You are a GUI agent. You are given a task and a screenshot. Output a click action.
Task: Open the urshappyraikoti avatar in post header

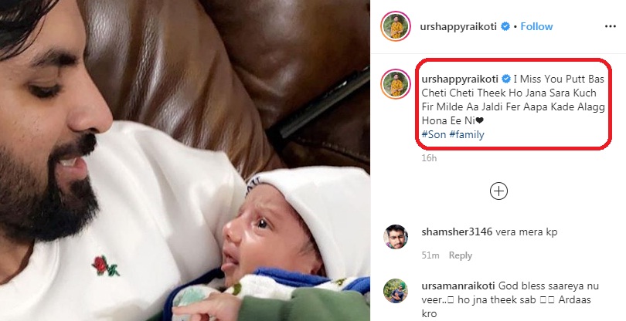(395, 26)
